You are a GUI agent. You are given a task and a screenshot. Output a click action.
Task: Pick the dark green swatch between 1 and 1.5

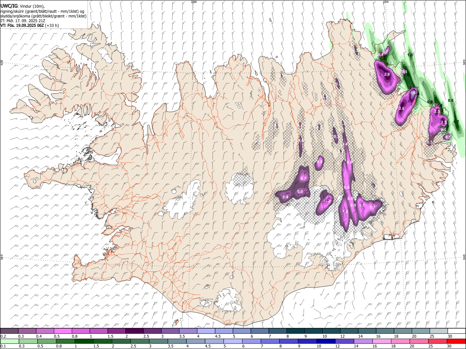click(x=84, y=341)
